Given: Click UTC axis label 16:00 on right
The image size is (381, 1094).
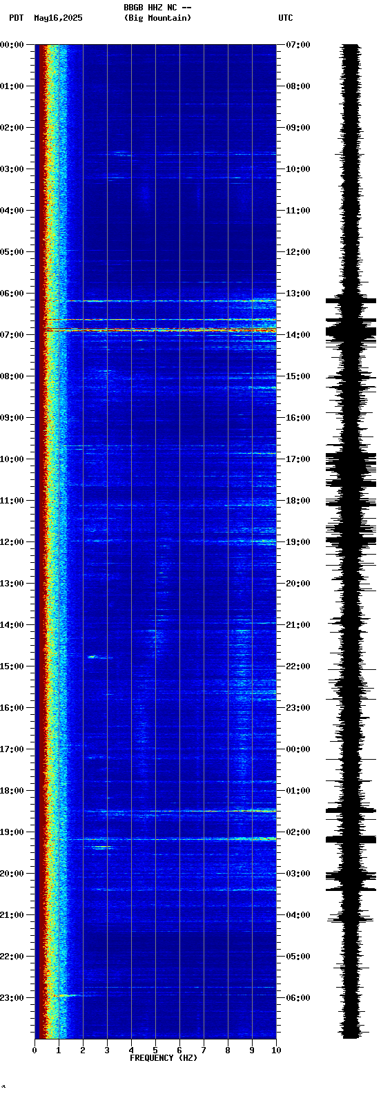Looking at the screenshot, I should point(298,418).
